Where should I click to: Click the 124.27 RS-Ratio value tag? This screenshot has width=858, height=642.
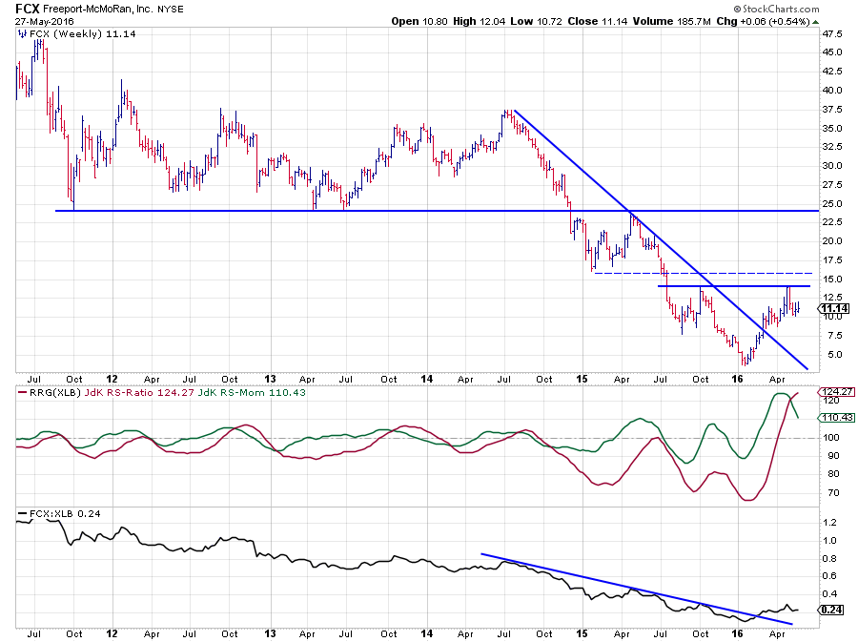click(x=837, y=391)
